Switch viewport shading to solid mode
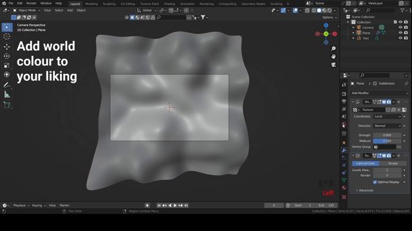This screenshot has width=412, height=231. tap(319, 10)
